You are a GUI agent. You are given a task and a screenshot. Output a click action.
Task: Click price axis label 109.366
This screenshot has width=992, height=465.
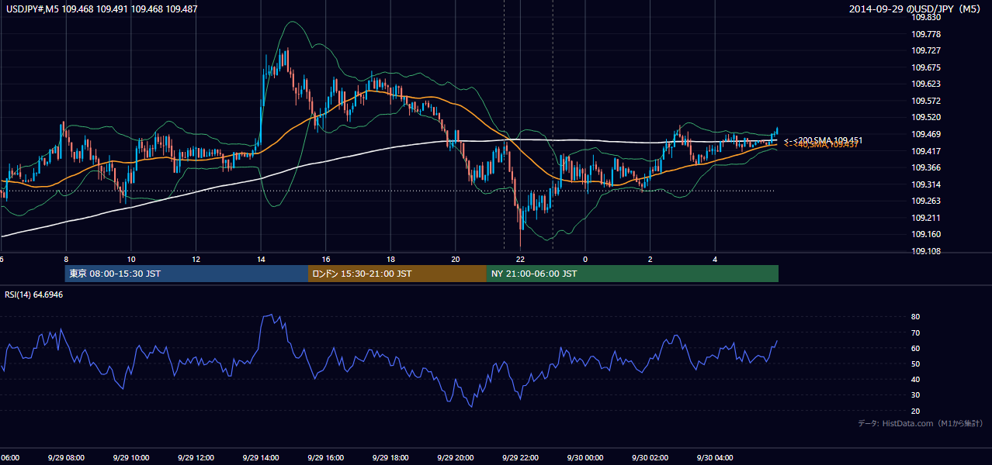[927, 167]
